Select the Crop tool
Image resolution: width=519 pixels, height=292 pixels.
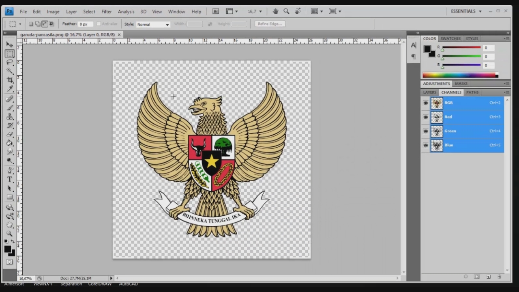click(x=10, y=80)
